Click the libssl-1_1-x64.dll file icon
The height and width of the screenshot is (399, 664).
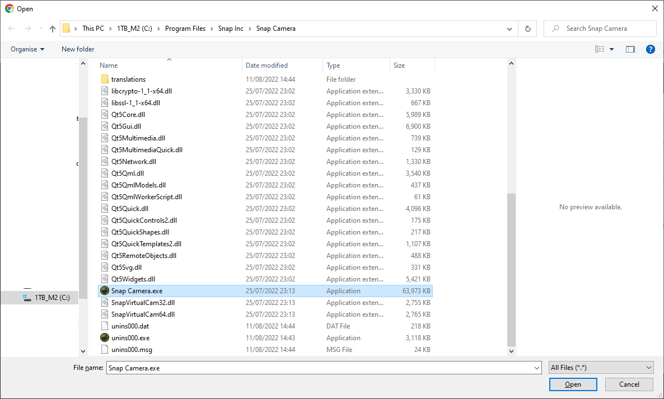[x=105, y=102]
